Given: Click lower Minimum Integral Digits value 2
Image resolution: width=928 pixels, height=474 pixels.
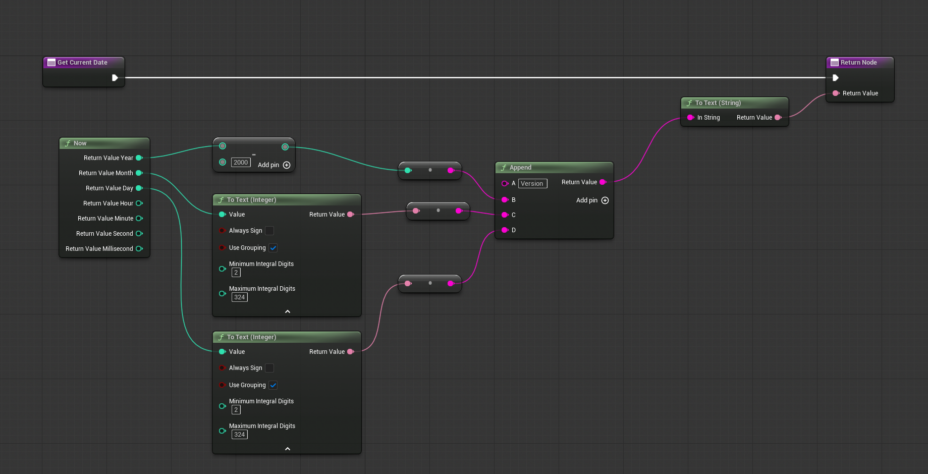Looking at the screenshot, I should point(236,410).
